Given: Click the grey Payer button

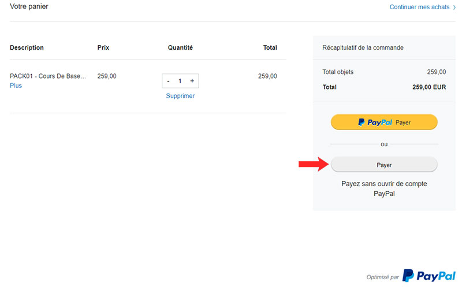Looking at the screenshot, I should click(x=384, y=165).
